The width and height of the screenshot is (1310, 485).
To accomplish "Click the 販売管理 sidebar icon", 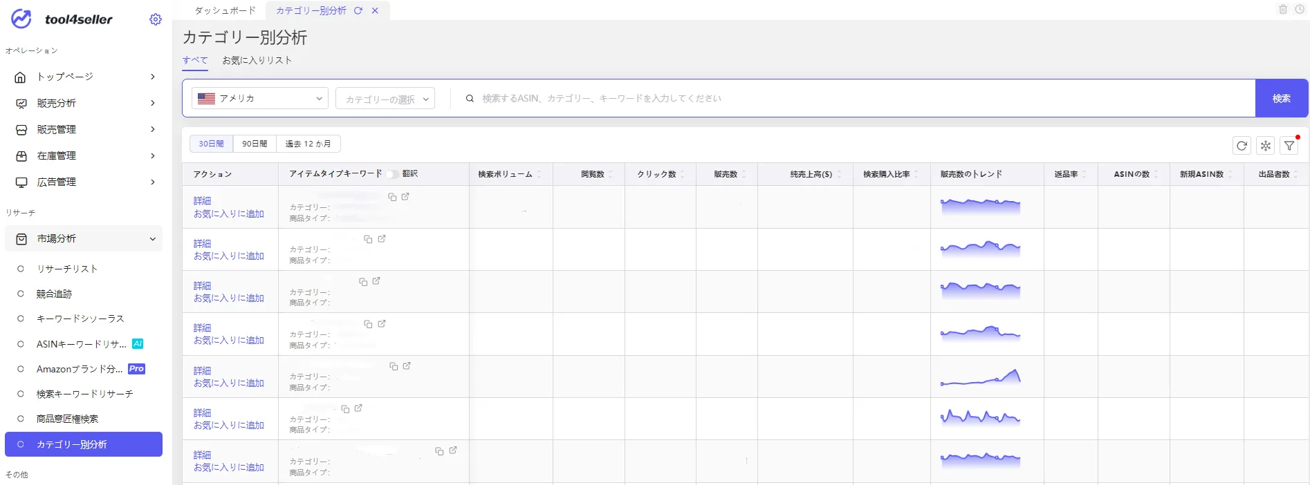I will (x=21, y=129).
